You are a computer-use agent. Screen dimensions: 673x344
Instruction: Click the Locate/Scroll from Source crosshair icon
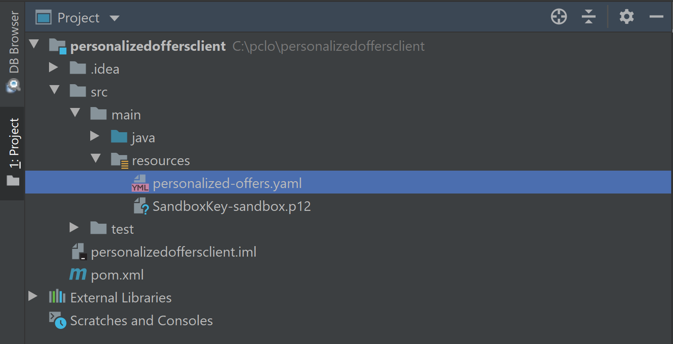click(558, 17)
